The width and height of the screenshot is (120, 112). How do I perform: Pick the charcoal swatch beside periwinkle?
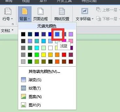[23, 41]
